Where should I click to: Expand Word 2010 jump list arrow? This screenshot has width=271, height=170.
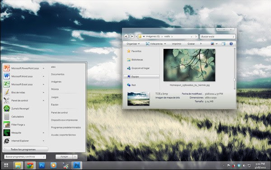(x=43, y=76)
